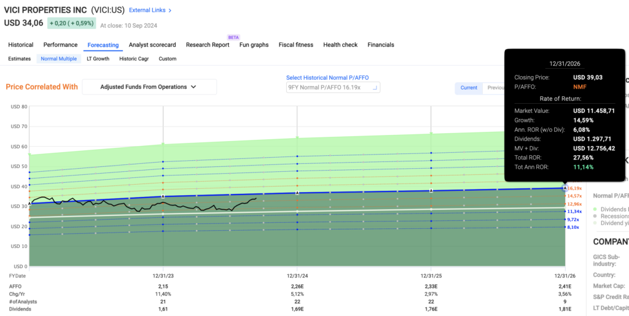Click AFFO estimate 2,26E
The height and width of the screenshot is (316, 629).
pyautogui.click(x=297, y=287)
